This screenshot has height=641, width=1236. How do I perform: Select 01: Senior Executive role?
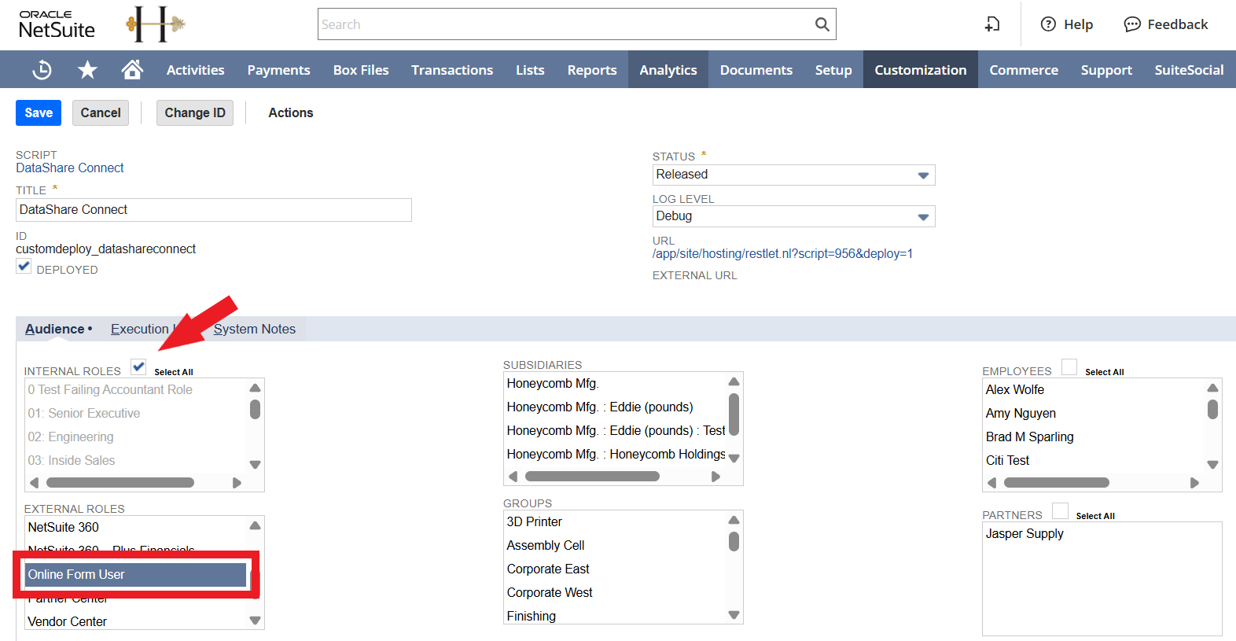(84, 413)
